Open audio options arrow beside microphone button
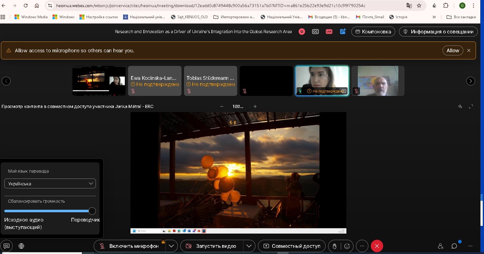This screenshot has height=254, width=484. [x=171, y=246]
